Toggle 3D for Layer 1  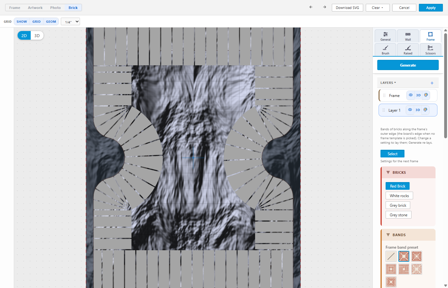(418, 110)
